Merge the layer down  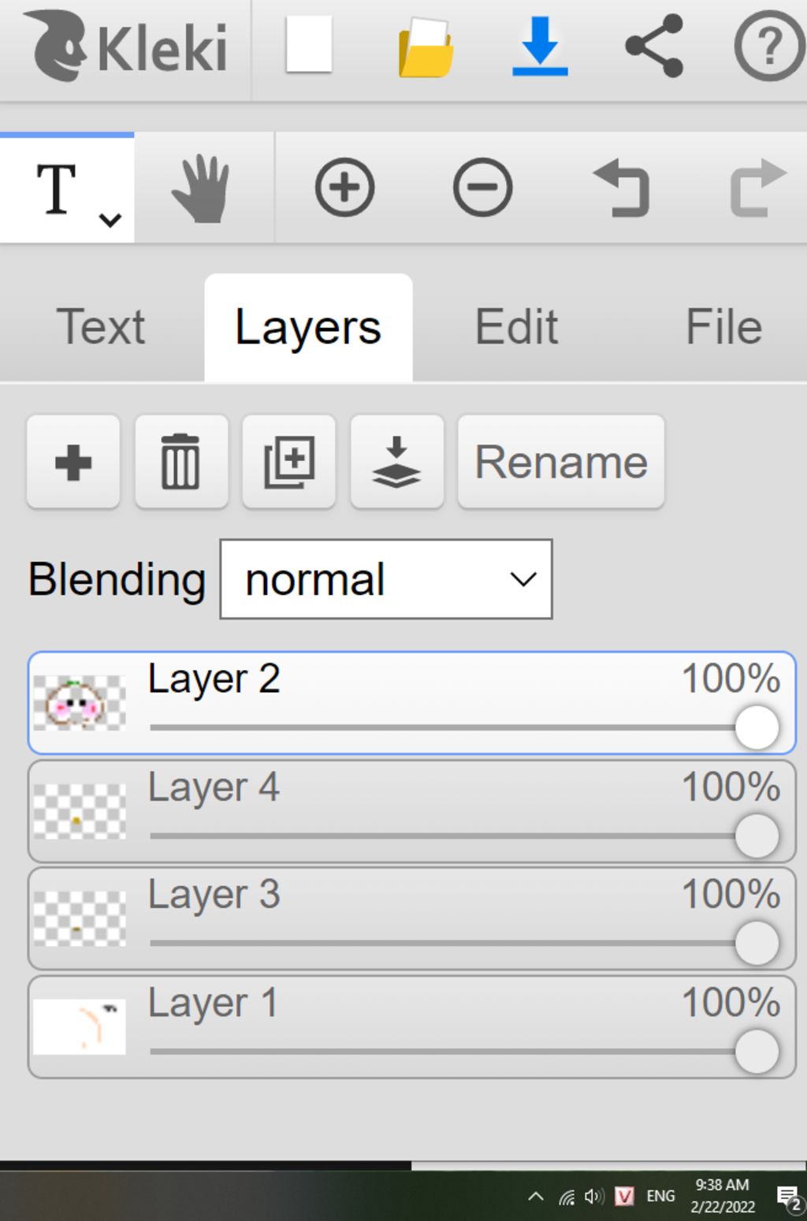(396, 462)
